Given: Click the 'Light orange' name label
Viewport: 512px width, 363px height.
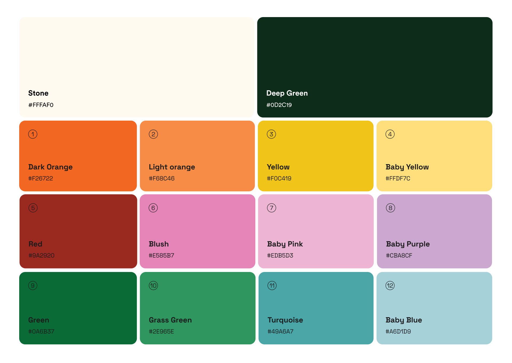Looking at the screenshot, I should point(172,167).
